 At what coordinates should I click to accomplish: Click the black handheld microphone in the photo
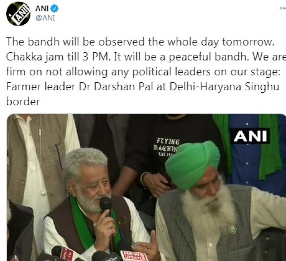[105, 204]
